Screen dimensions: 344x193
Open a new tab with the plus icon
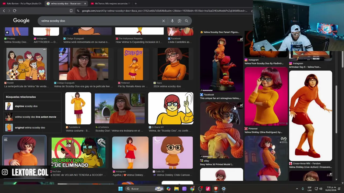(136, 3)
